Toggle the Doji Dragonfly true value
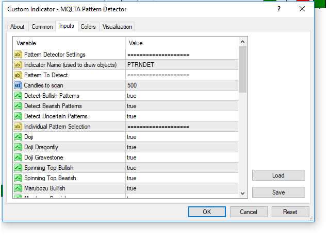The height and width of the screenshot is (247, 330). tap(182, 147)
